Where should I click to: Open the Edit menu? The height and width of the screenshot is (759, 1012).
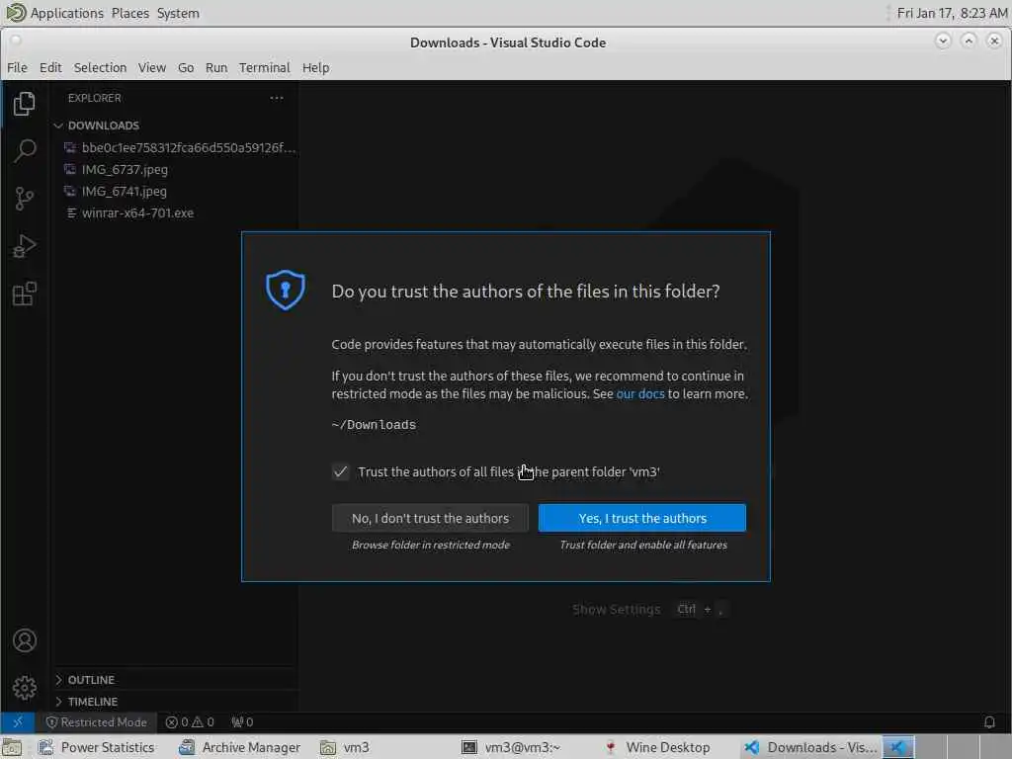pyautogui.click(x=50, y=68)
